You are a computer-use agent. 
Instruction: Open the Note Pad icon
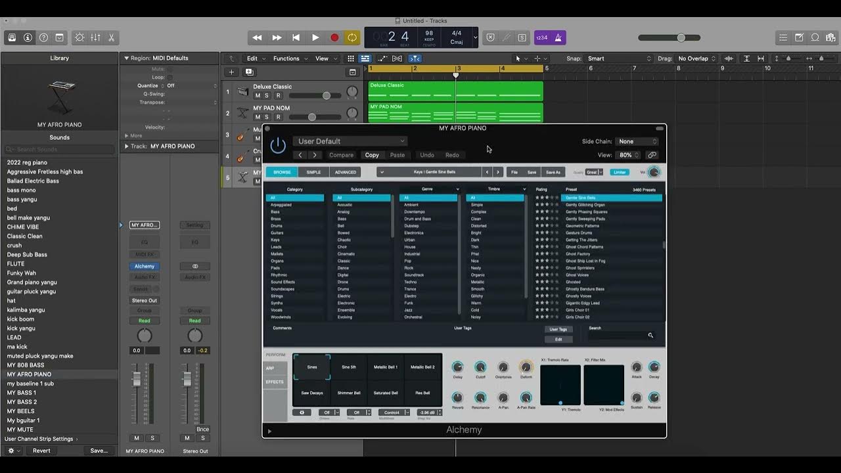tap(799, 37)
